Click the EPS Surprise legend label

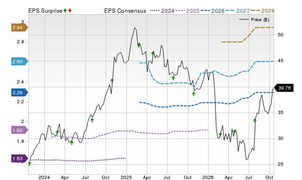(x=45, y=11)
